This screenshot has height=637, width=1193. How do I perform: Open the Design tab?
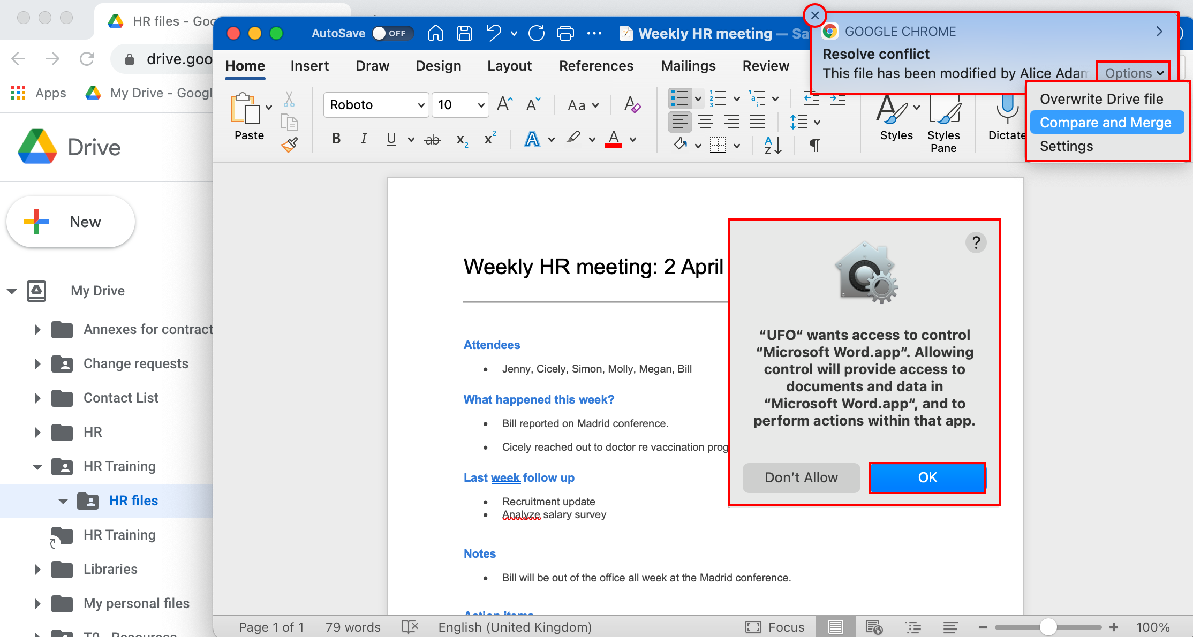tap(438, 66)
